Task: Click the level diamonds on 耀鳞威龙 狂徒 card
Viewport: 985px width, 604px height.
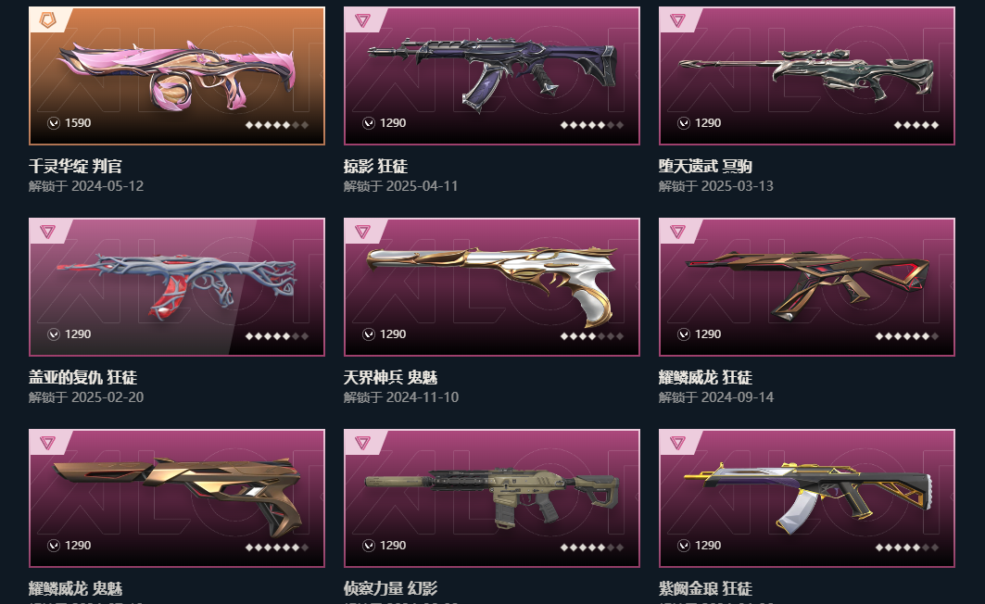Action: 907,336
